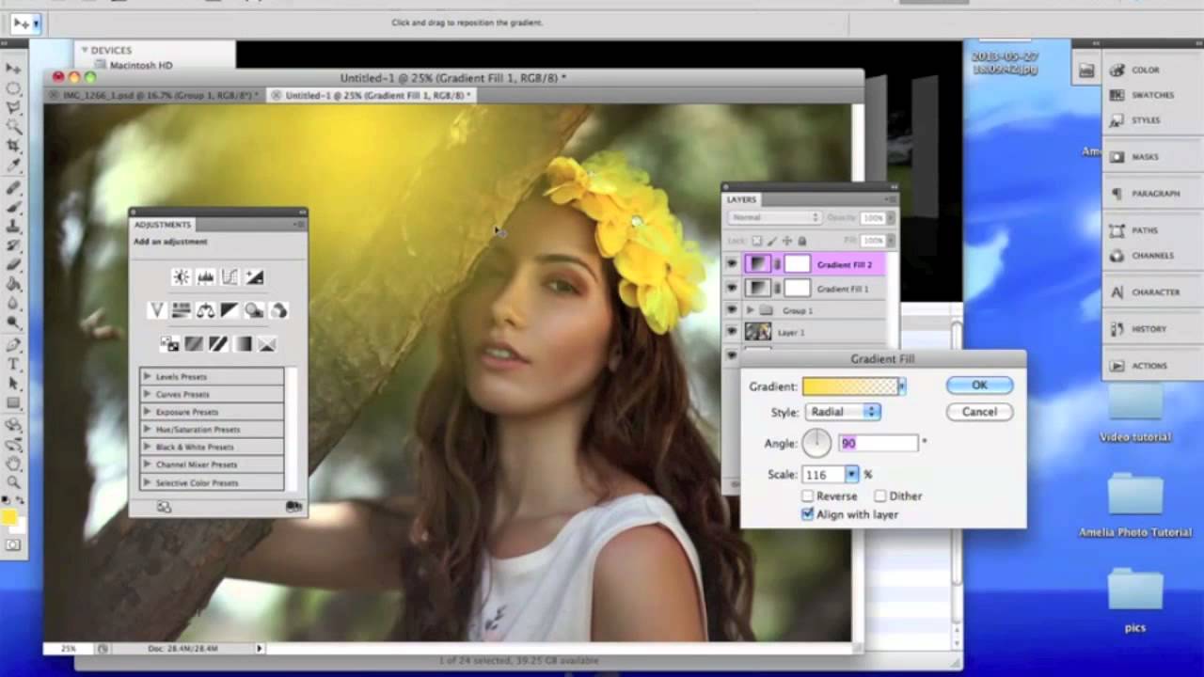The height and width of the screenshot is (677, 1204).
Task: Expand Levels Presets
Action: (148, 376)
